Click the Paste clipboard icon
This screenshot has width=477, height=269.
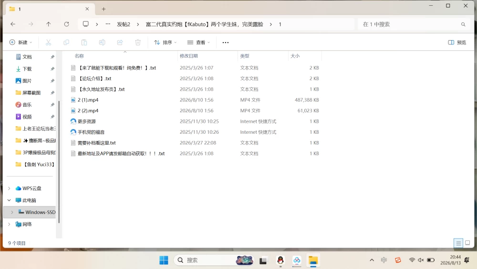(x=84, y=43)
